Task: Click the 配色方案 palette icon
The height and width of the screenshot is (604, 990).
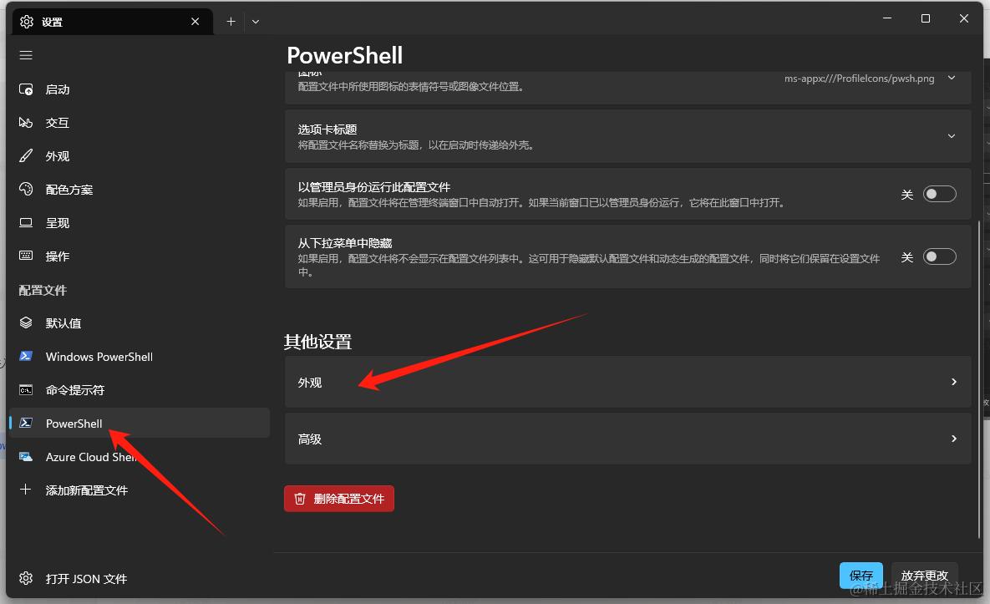Action: [x=26, y=190]
